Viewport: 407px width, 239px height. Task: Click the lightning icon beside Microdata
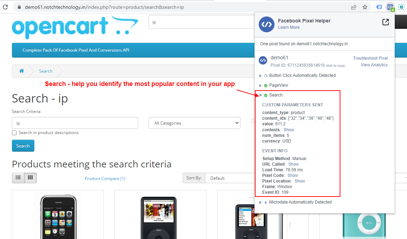(x=265, y=203)
